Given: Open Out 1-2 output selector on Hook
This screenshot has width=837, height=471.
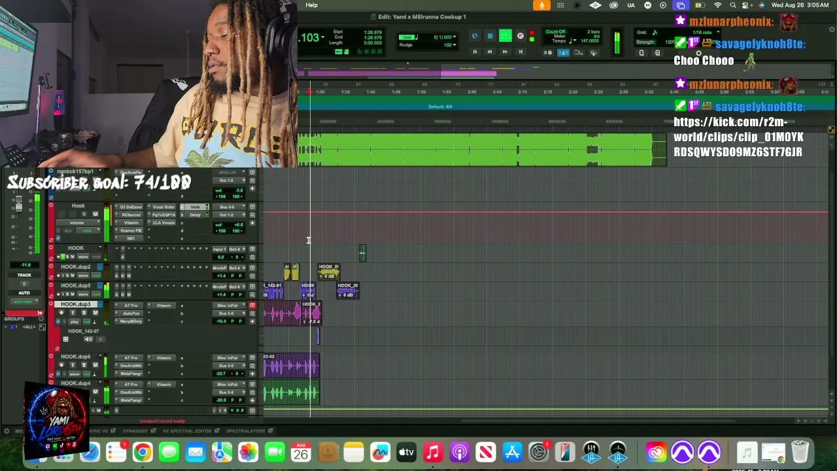Looking at the screenshot, I should (228, 215).
